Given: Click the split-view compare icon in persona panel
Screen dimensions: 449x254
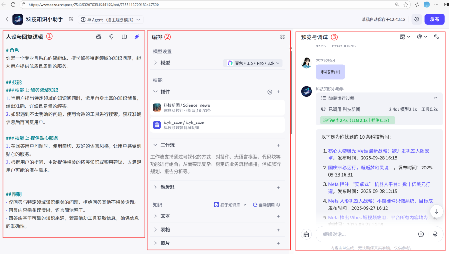Looking at the screenshot, I should pos(124,37).
